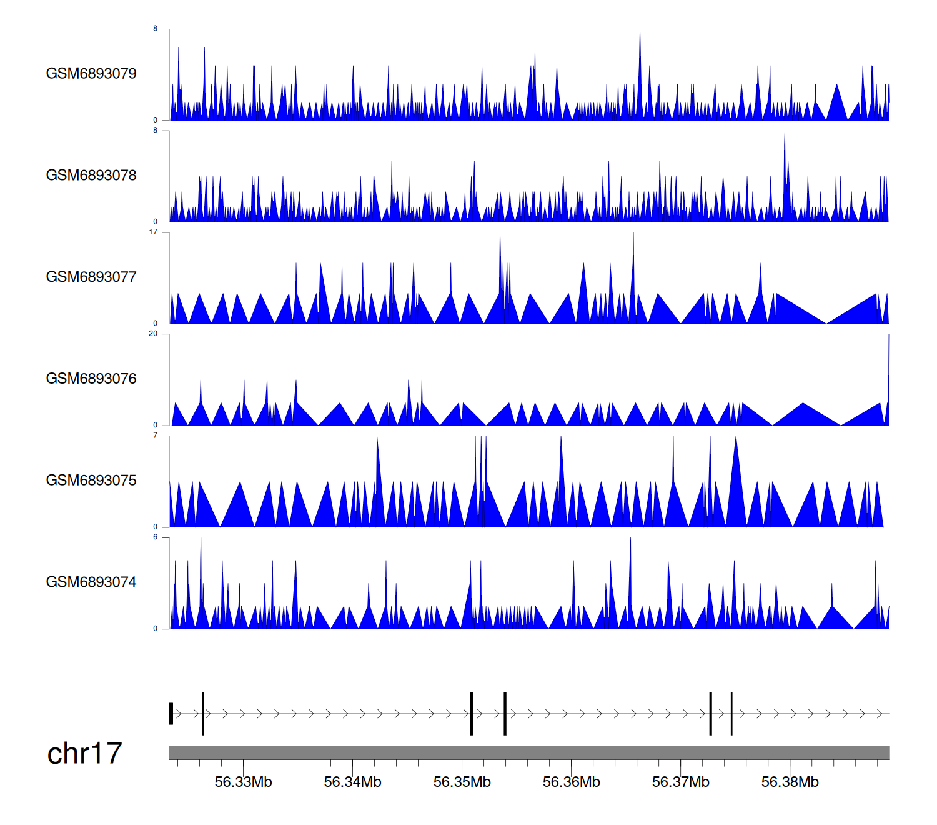The image size is (937, 825).
Task: Click the GSM6893077 track name
Action: coord(91,277)
